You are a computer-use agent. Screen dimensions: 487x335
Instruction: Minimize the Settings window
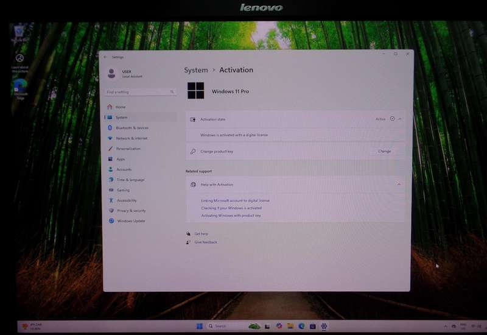click(x=384, y=54)
